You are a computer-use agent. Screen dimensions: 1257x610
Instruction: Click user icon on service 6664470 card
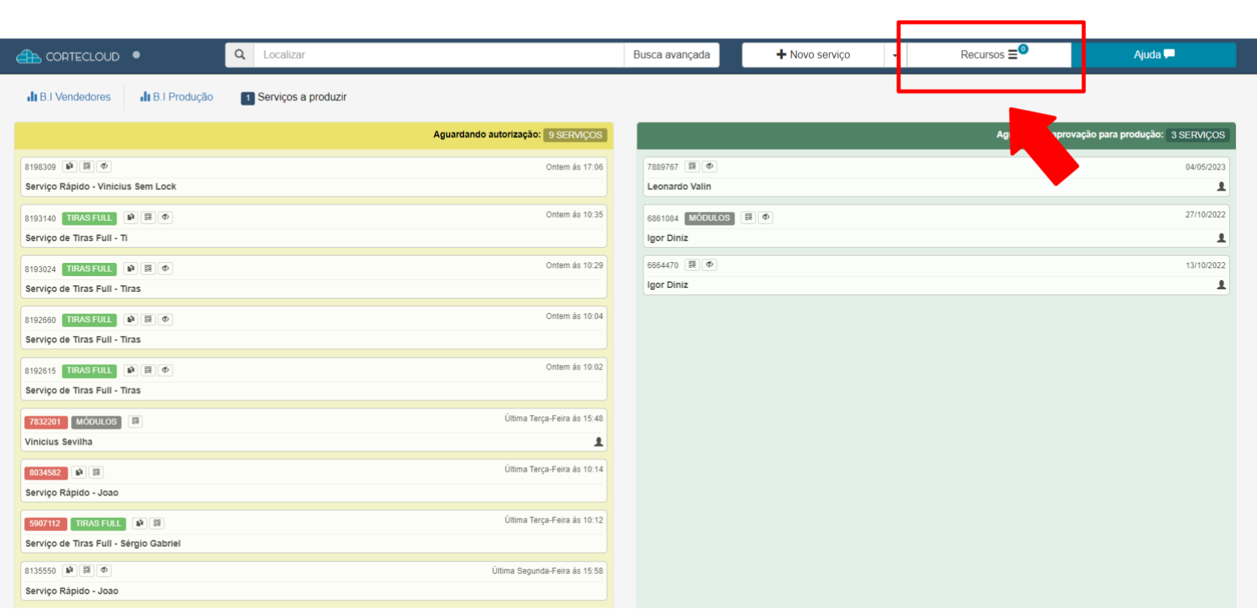click(x=1221, y=285)
